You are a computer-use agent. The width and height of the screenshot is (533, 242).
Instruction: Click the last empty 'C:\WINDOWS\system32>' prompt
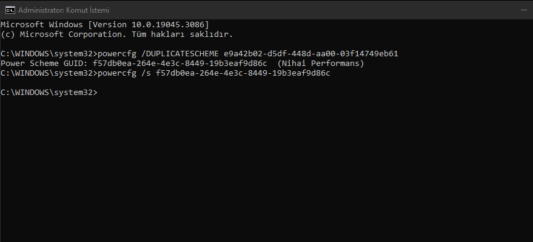point(49,93)
